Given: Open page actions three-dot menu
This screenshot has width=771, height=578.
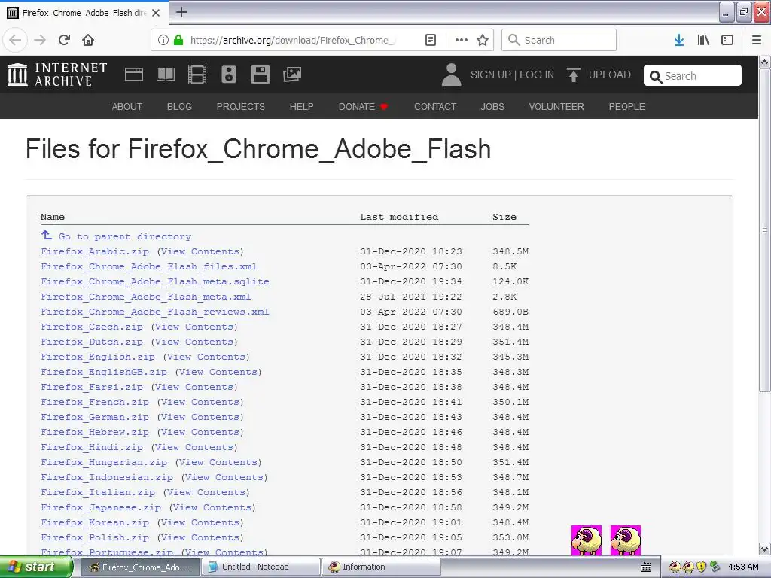Looking at the screenshot, I should point(462,41).
